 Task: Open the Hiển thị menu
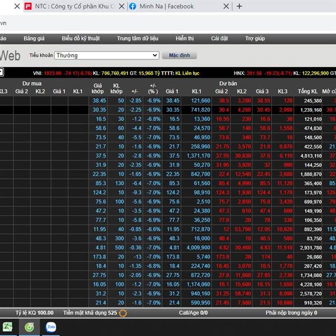coord(184,39)
